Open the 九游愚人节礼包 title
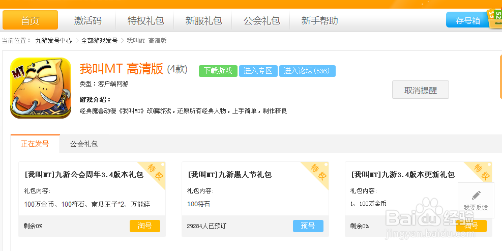The image size is (502, 251). (229, 175)
